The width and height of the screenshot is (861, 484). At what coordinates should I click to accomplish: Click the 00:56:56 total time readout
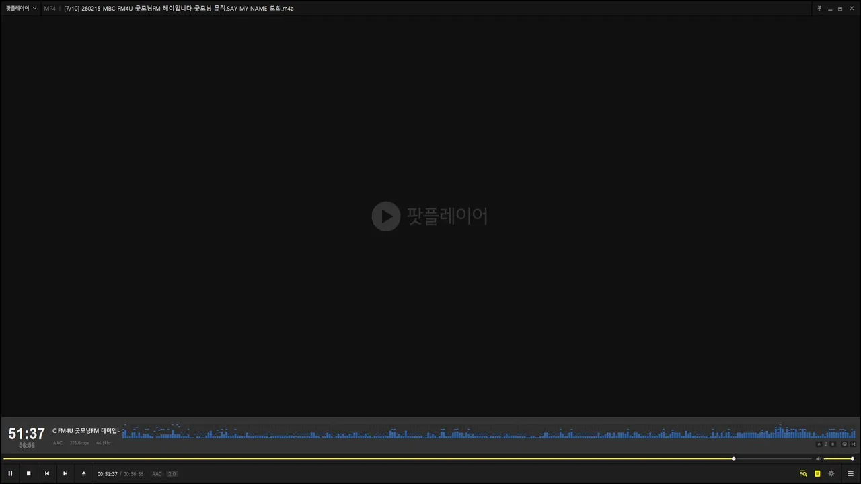point(133,474)
